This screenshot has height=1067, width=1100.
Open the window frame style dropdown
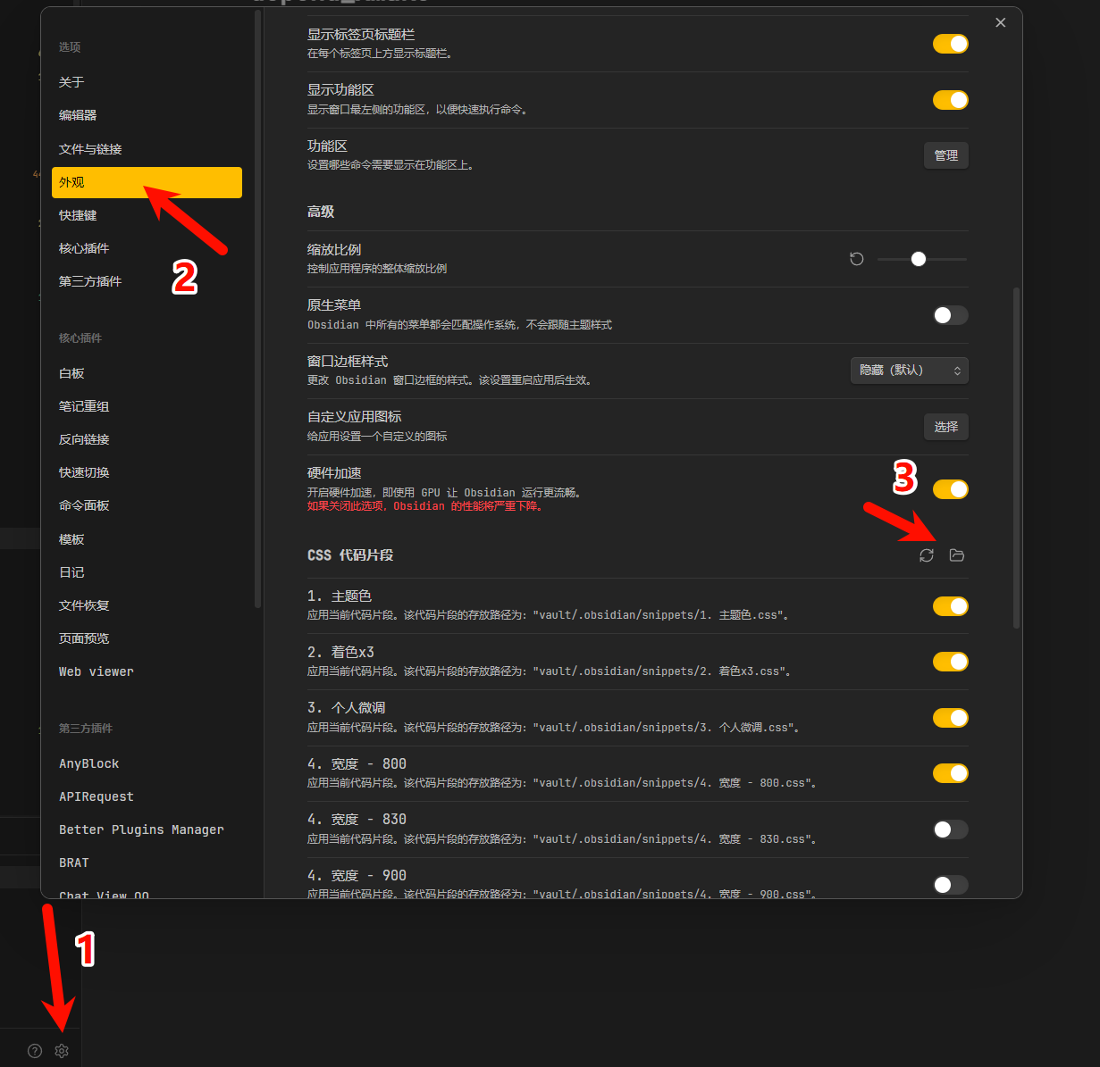(909, 371)
